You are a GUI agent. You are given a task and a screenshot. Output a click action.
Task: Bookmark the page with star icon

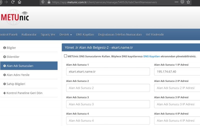pos(188,2)
